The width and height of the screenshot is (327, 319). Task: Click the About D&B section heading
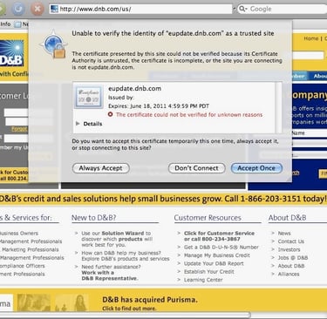point(287,218)
